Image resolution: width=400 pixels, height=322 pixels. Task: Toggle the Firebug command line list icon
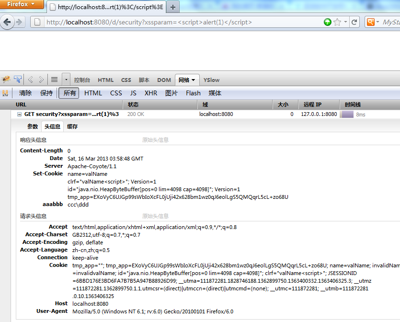pos(54,80)
